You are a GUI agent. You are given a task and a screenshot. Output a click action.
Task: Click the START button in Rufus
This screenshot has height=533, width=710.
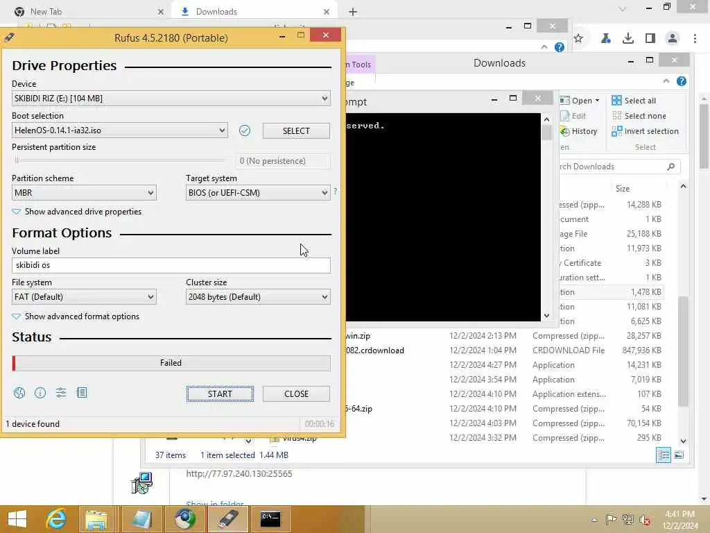(x=220, y=394)
